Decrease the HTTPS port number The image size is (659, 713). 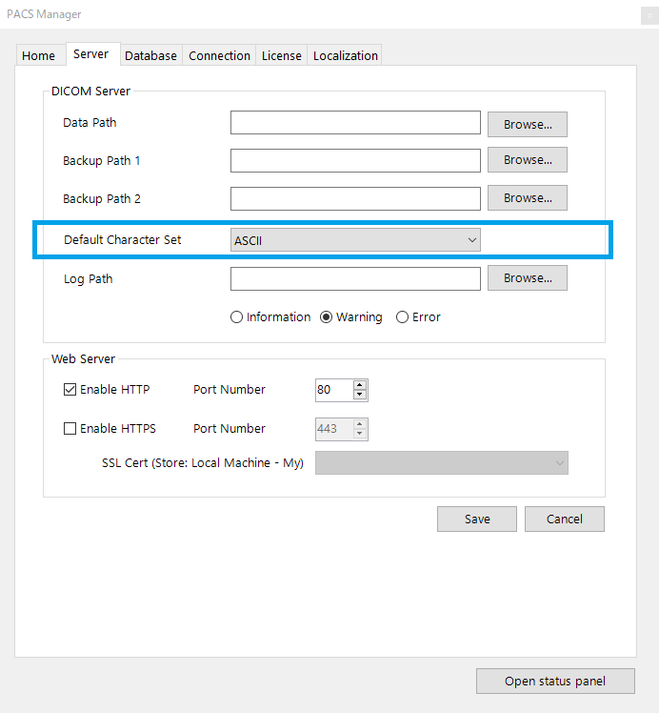point(360,434)
